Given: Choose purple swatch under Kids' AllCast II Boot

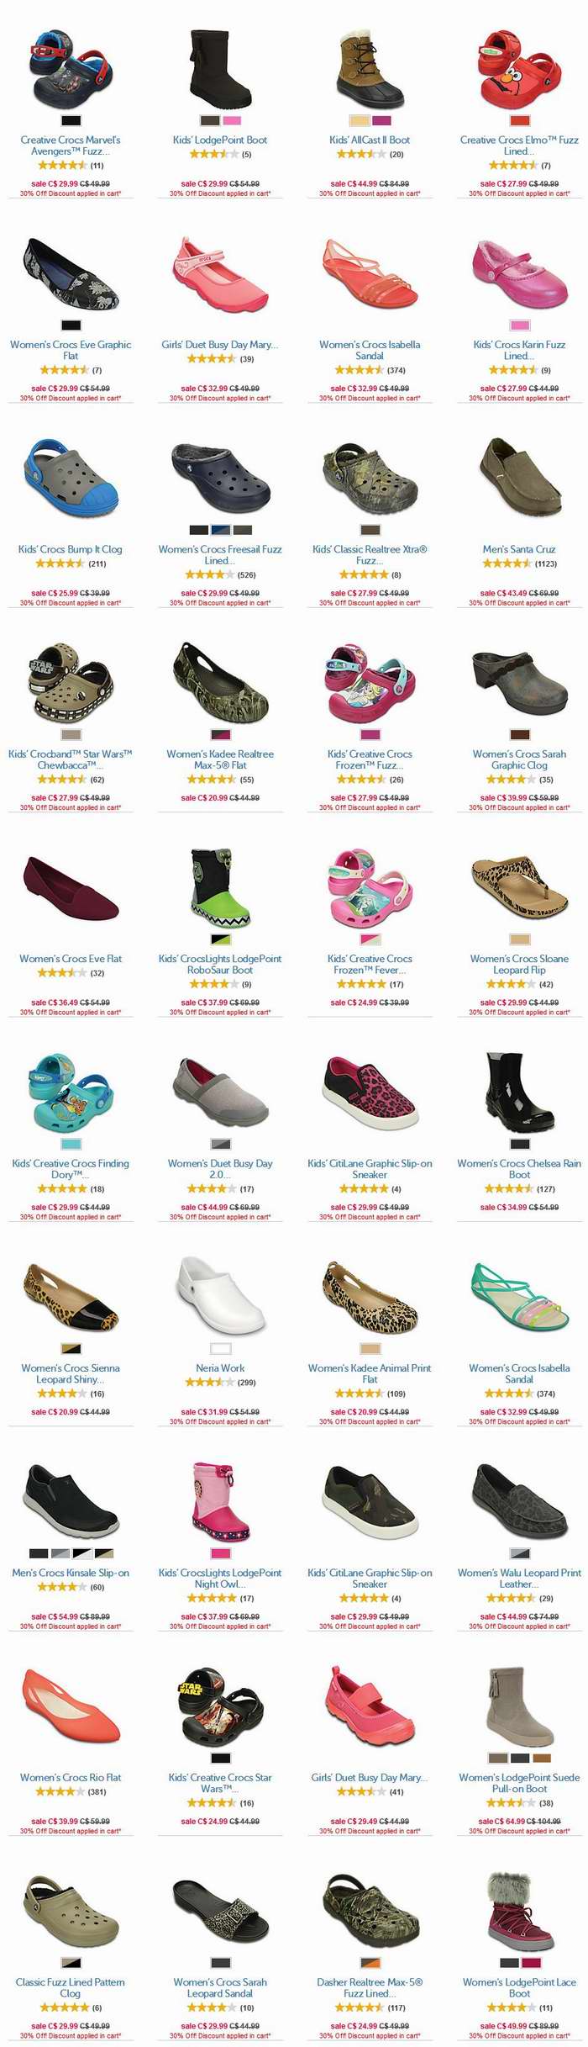Looking at the screenshot, I should point(381,121).
